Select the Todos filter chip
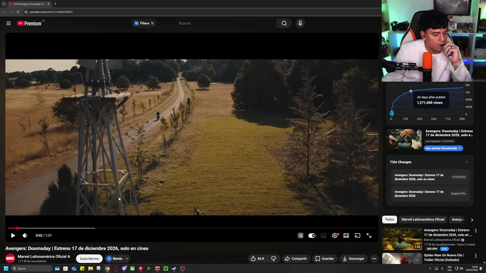486x273 pixels. pos(390,220)
